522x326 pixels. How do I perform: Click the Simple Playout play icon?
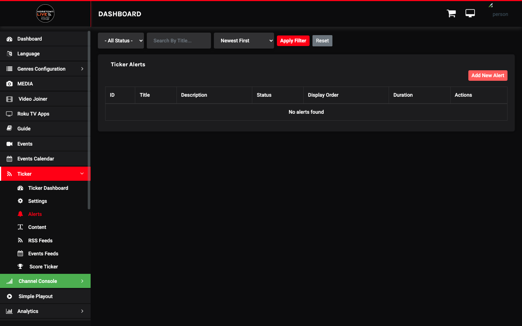9,296
